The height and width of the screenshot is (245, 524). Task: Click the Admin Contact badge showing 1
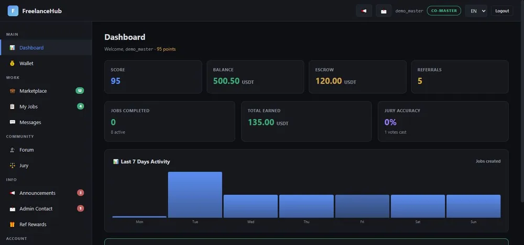pyautogui.click(x=80, y=208)
